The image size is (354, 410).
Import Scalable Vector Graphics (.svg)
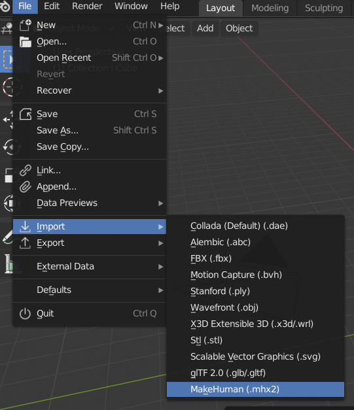(255, 356)
